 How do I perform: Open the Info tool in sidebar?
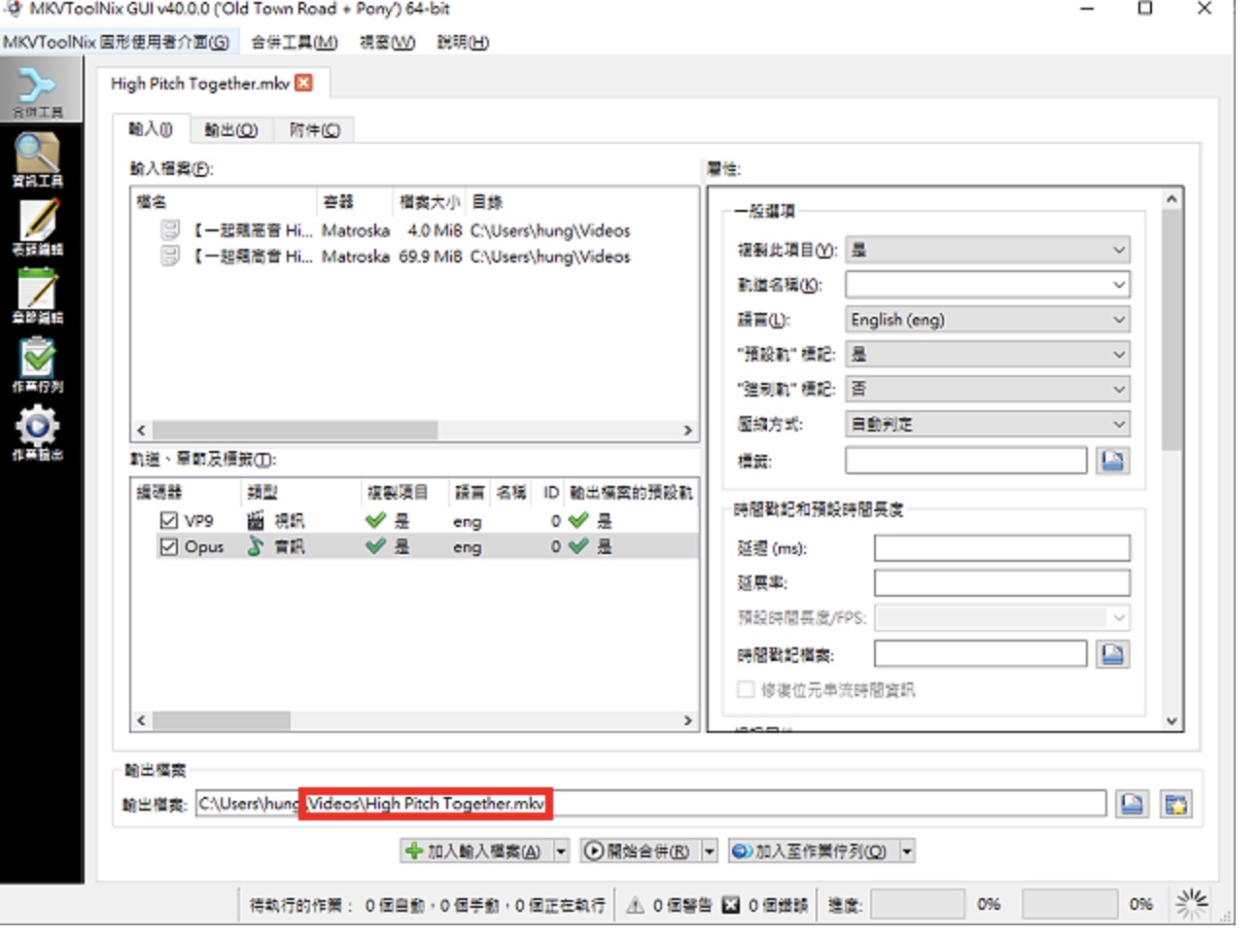point(39,159)
